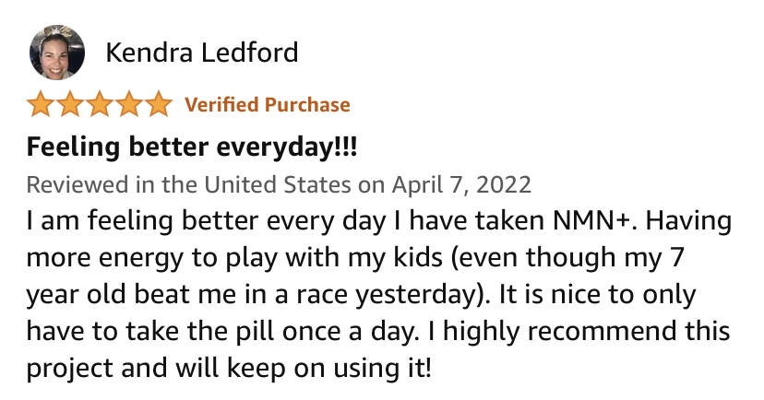Click the fifth rating star
This screenshot has height=400, width=764.
click(159, 104)
